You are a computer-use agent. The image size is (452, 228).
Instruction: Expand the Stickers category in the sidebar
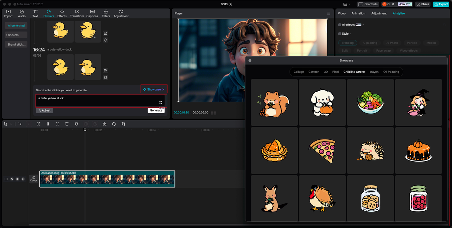(16, 35)
